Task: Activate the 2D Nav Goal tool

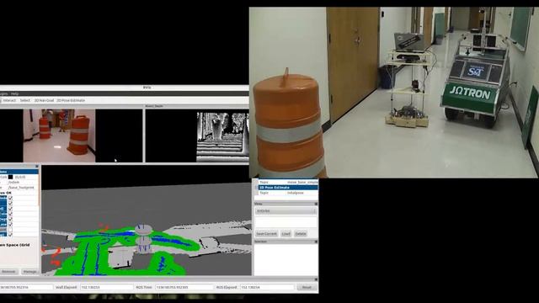Action: 44,100
